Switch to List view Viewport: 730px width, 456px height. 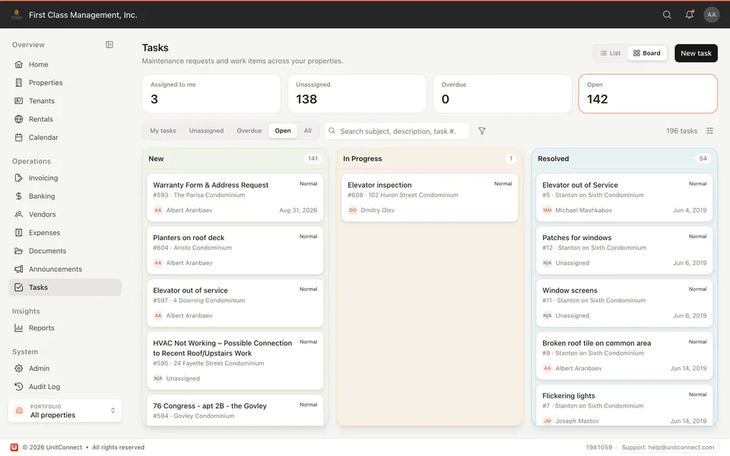[610, 53]
